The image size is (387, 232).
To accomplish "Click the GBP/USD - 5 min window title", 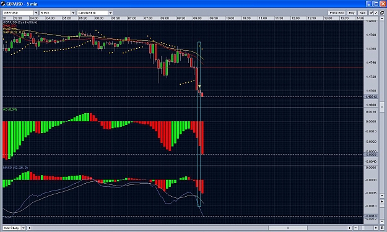I will pyautogui.click(x=22, y=4).
